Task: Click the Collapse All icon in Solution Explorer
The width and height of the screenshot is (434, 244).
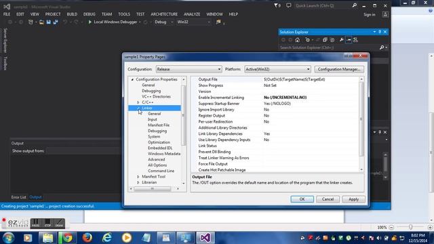Action: tap(325, 40)
